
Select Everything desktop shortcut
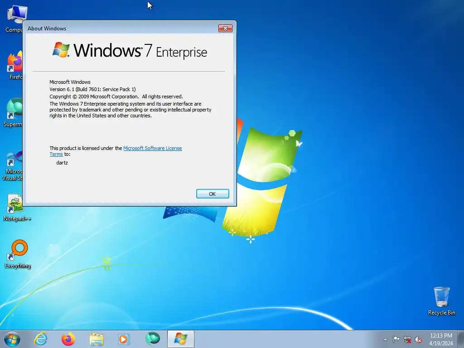point(18,254)
